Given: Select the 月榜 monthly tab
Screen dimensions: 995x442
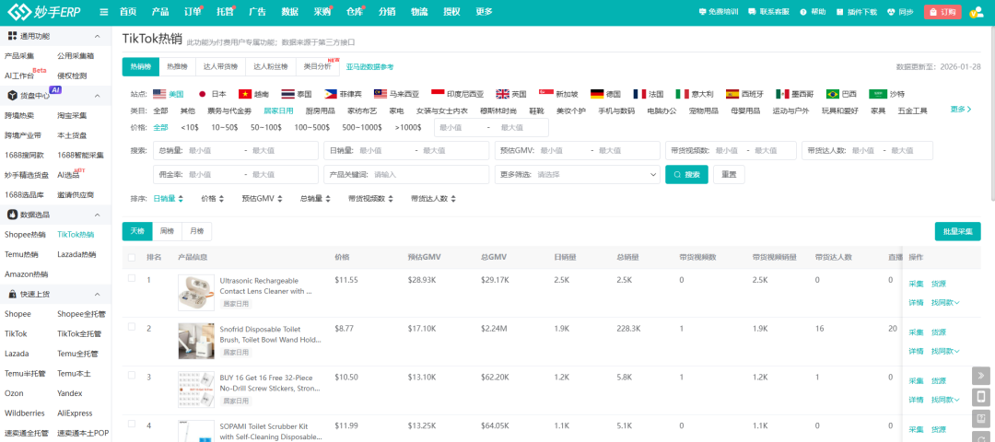Looking at the screenshot, I should pyautogui.click(x=197, y=231).
